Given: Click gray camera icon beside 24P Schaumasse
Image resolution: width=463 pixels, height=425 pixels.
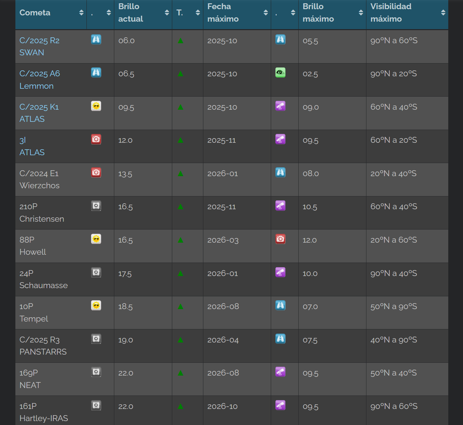Looking at the screenshot, I should (x=96, y=272).
